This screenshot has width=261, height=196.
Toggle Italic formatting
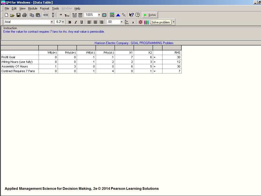76,22
